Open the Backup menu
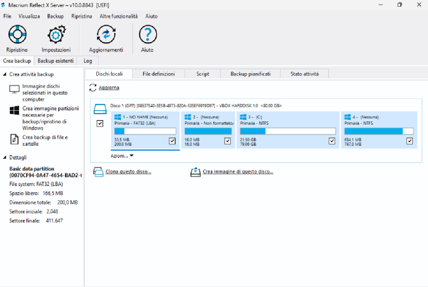The width and height of the screenshot is (428, 287). [x=56, y=16]
